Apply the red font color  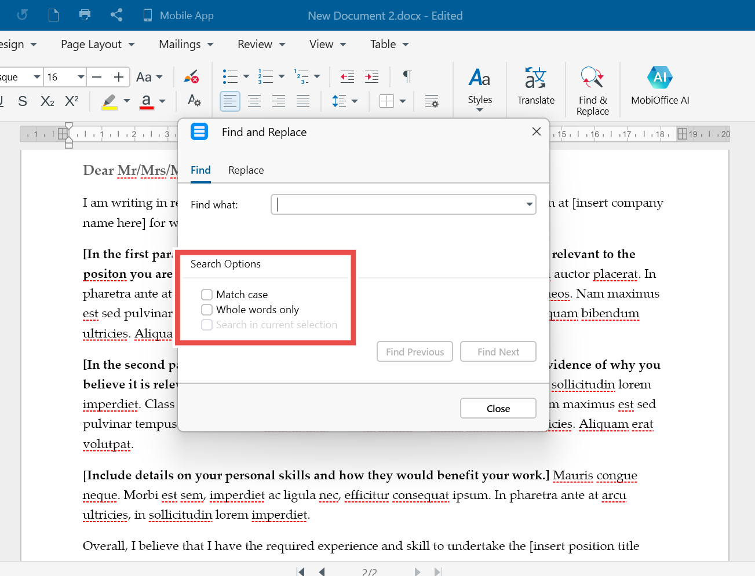[x=147, y=102]
